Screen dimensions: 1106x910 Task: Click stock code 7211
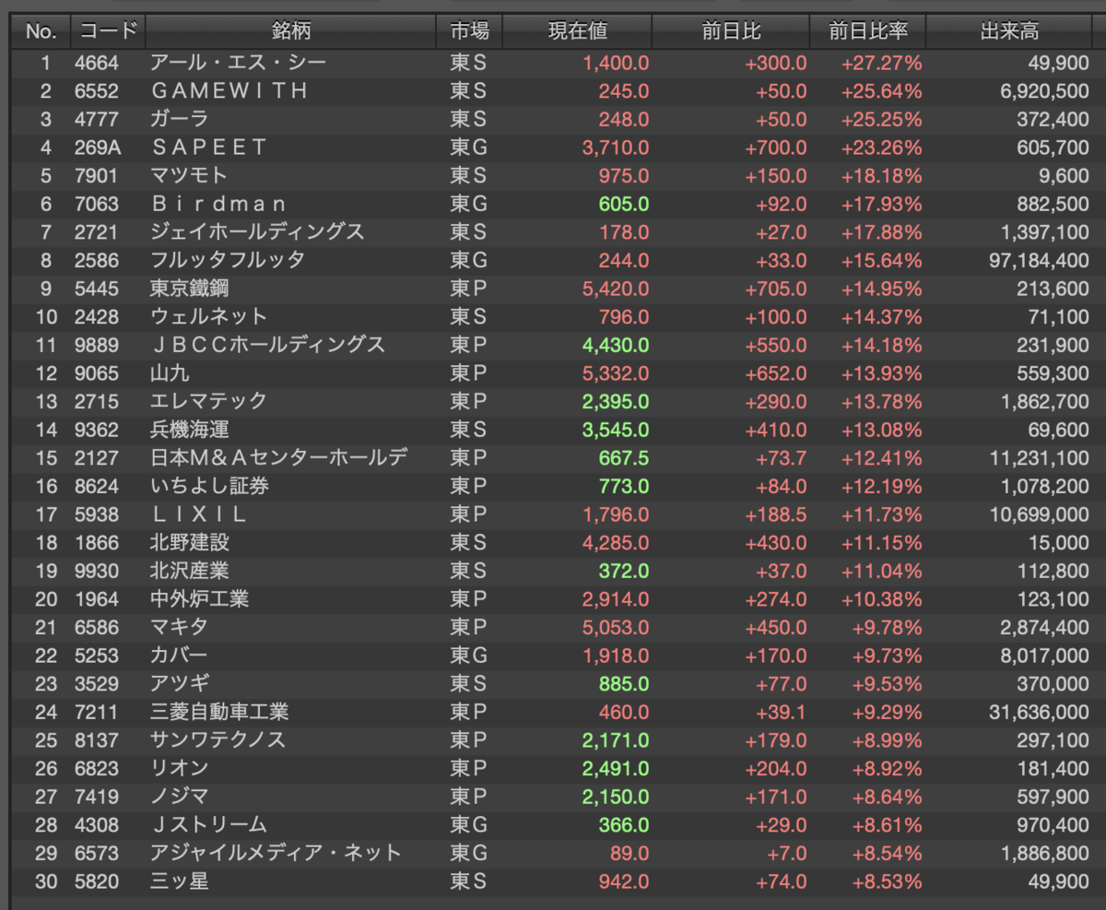point(97,712)
